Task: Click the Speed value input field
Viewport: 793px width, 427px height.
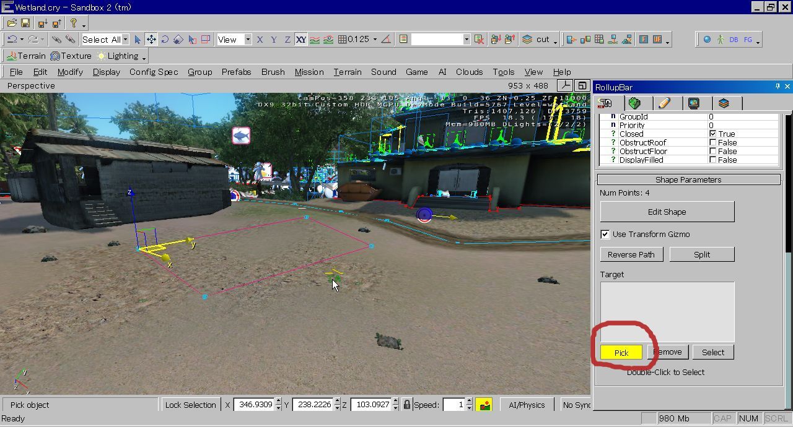Action: click(453, 405)
